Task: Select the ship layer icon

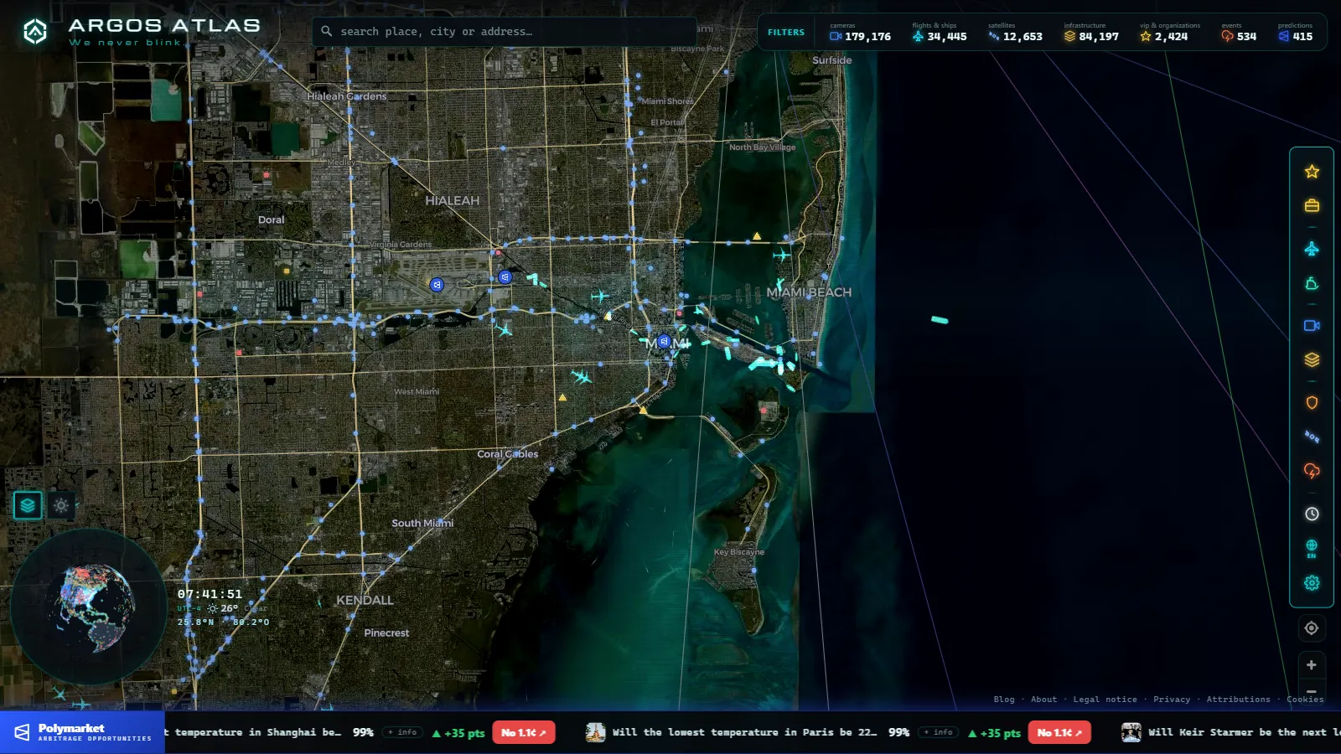Action: pyautogui.click(x=1312, y=284)
